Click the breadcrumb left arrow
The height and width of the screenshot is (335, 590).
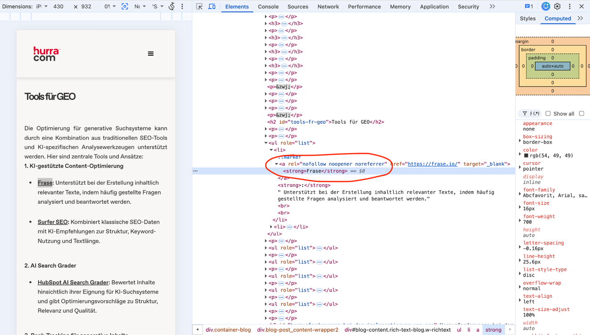[x=197, y=330]
